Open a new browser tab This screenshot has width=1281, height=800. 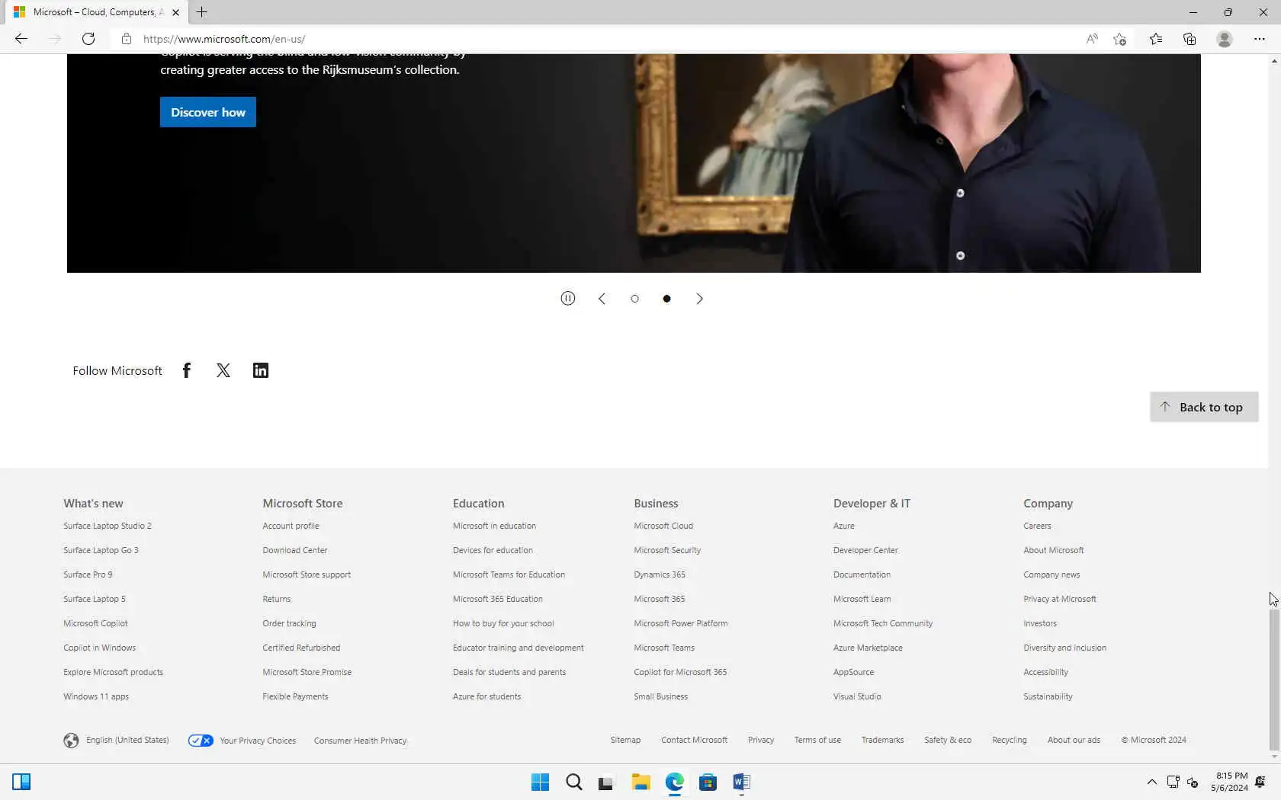click(202, 12)
